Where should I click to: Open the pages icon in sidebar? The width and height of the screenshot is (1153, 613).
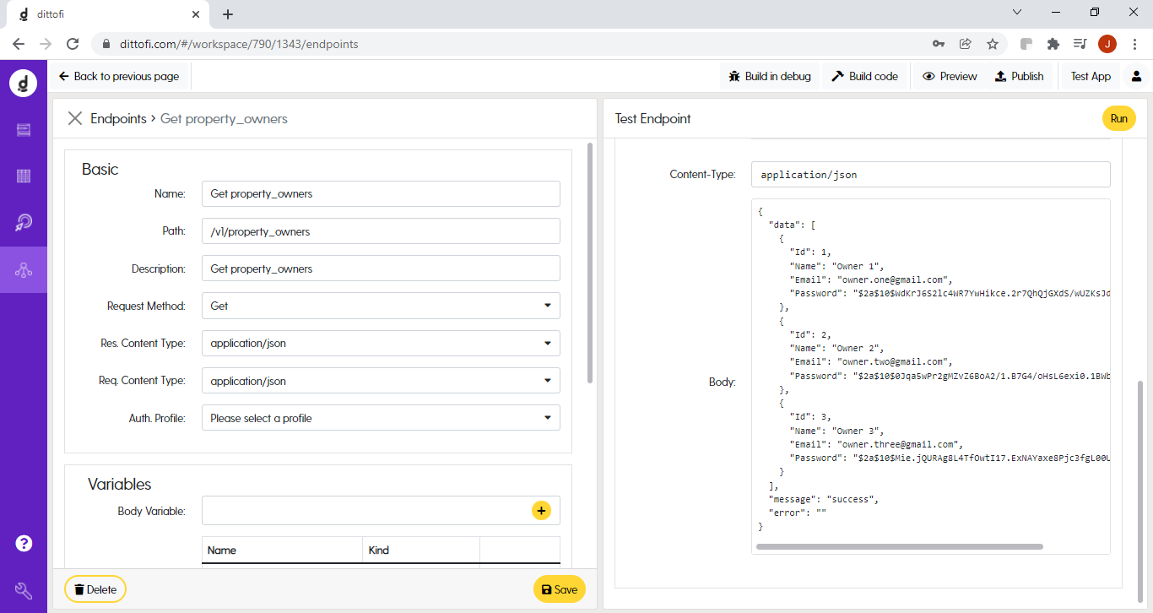tap(24, 130)
